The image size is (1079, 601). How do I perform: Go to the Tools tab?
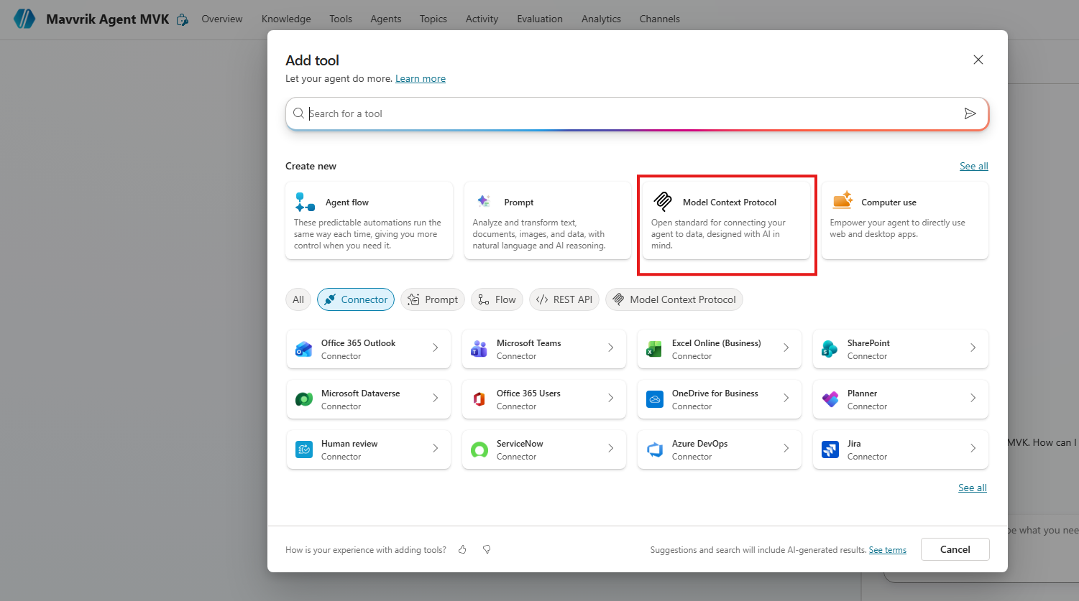pos(341,19)
